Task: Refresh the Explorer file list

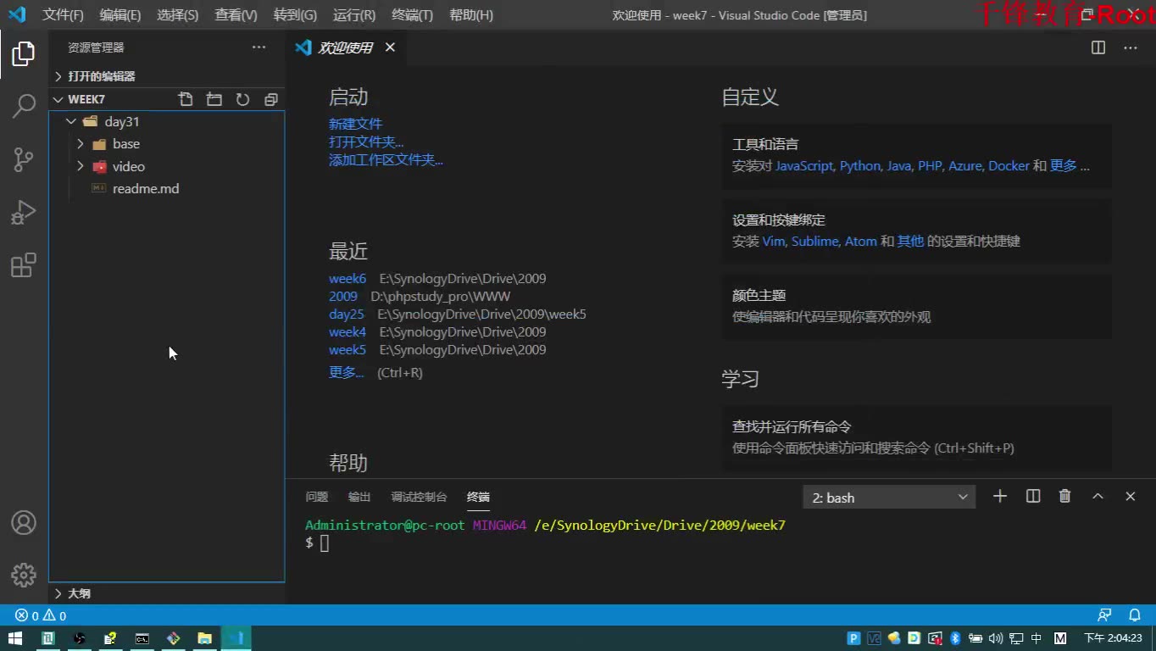Action: click(x=242, y=99)
